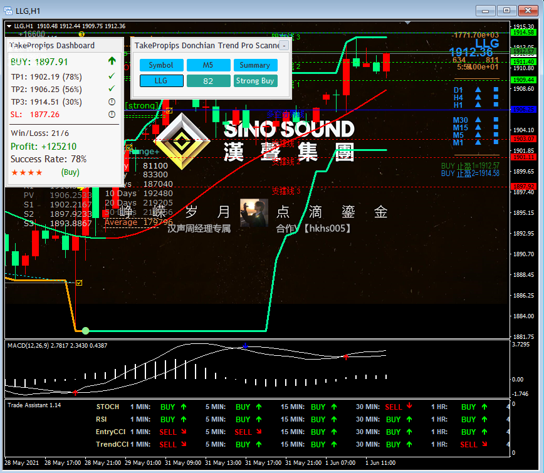This screenshot has width=544, height=473.
Task: Toggle the yellow checkbox marker left of nge+ text
Action: coord(129,147)
